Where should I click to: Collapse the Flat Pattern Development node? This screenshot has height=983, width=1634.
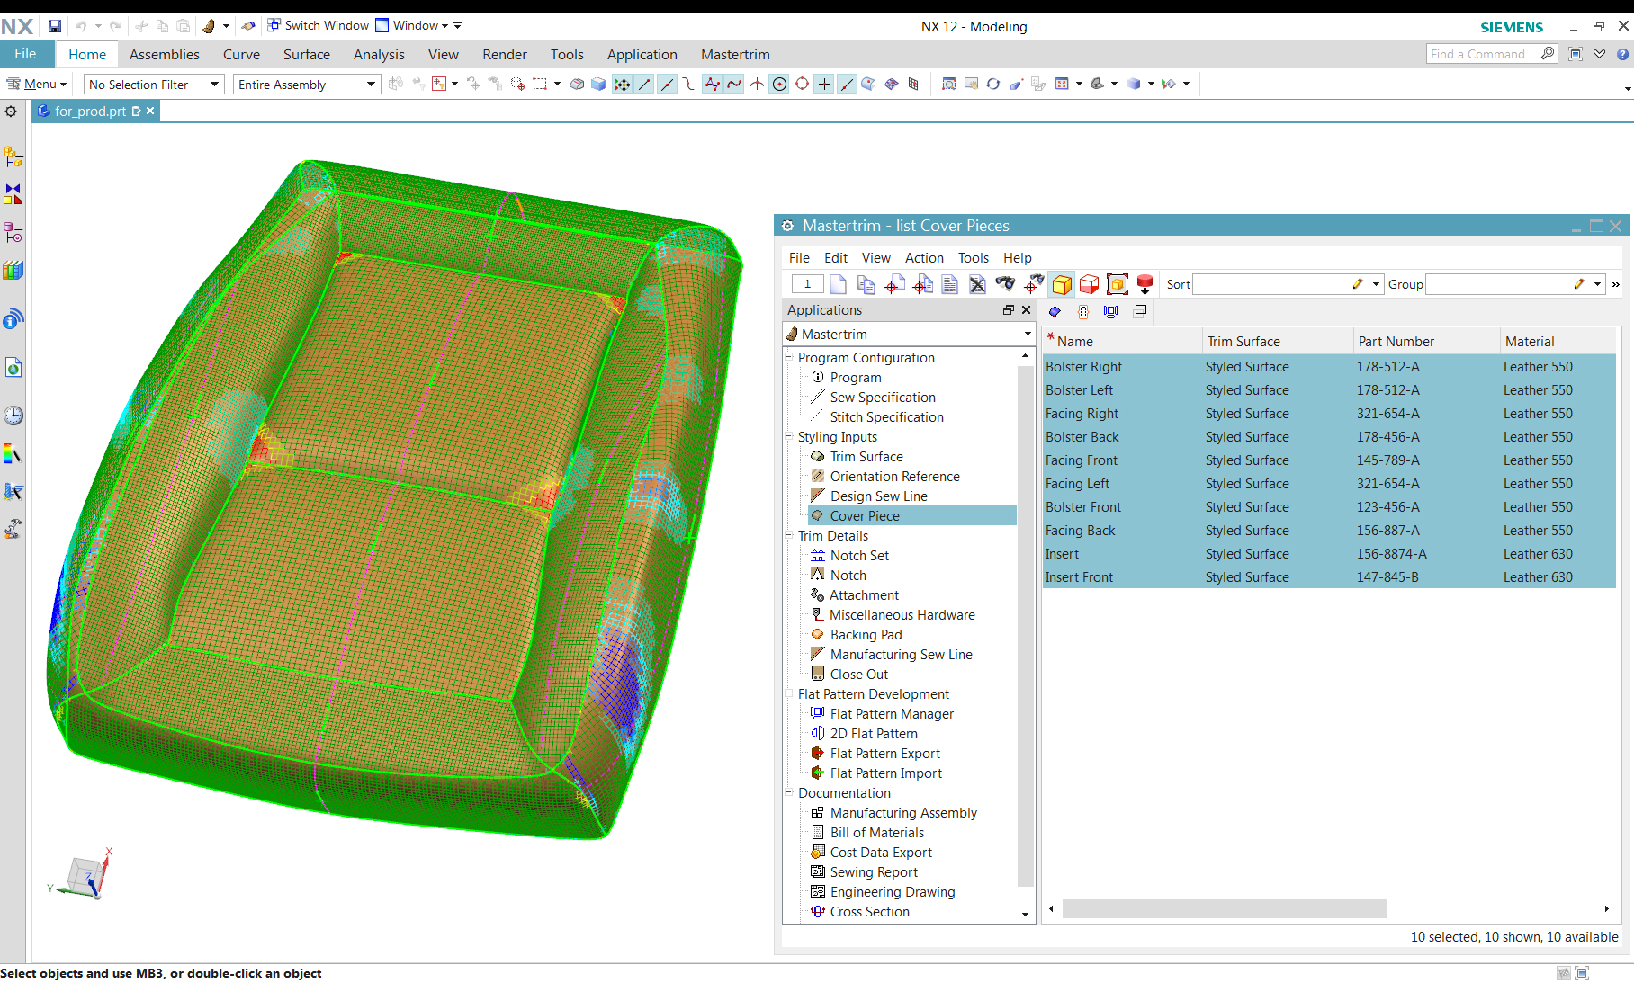[x=790, y=693]
